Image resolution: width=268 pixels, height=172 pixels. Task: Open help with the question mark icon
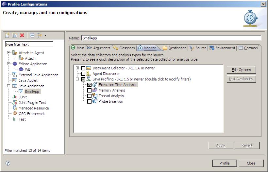[8, 163]
